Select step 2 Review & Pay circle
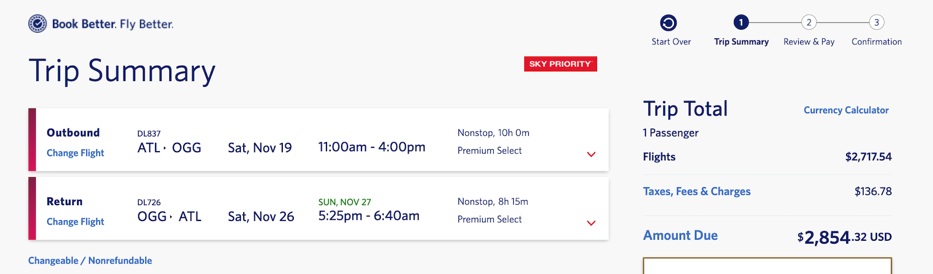The image size is (933, 274). 809,23
